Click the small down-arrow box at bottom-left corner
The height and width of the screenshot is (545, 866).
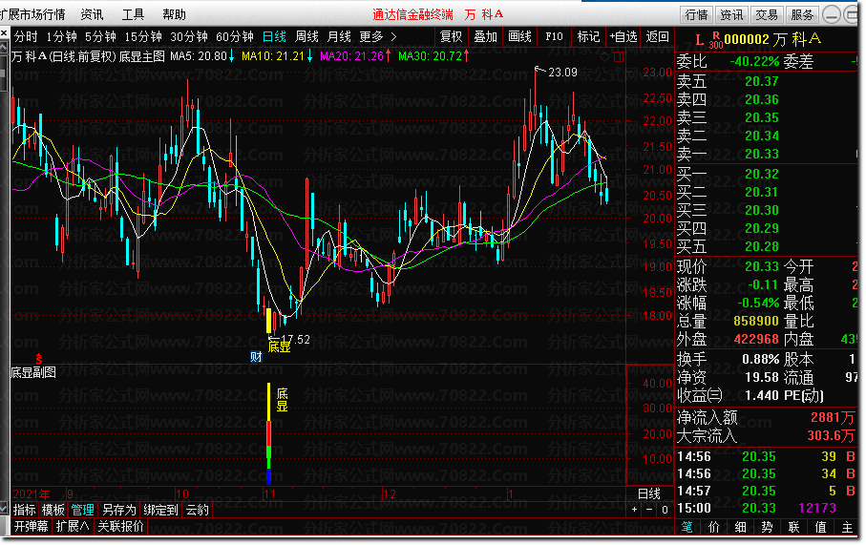pos(4,508)
